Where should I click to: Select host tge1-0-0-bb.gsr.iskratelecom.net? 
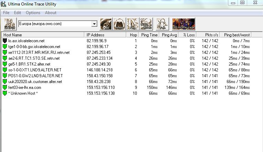tap(34, 47)
